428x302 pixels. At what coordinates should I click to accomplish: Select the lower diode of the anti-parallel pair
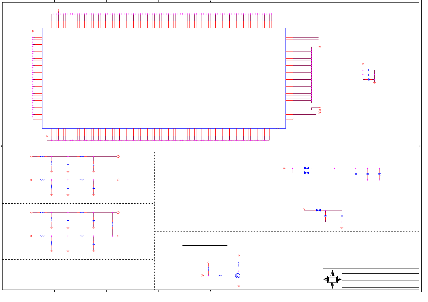pyautogui.click(x=307, y=173)
